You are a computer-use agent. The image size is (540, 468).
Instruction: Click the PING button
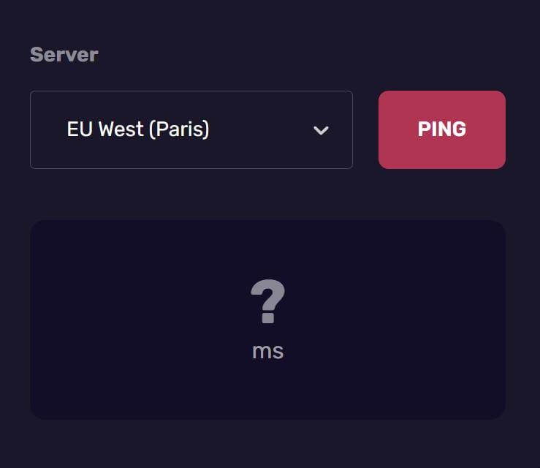[x=441, y=129]
